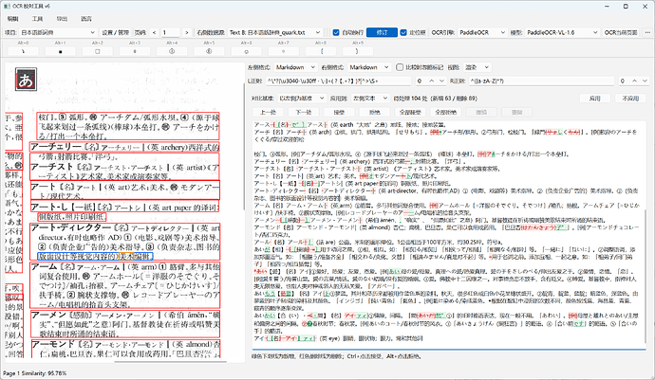The height and width of the screenshot is (380, 655).
Task: Insert the Alt+3 symbol button
Action: click(135, 51)
